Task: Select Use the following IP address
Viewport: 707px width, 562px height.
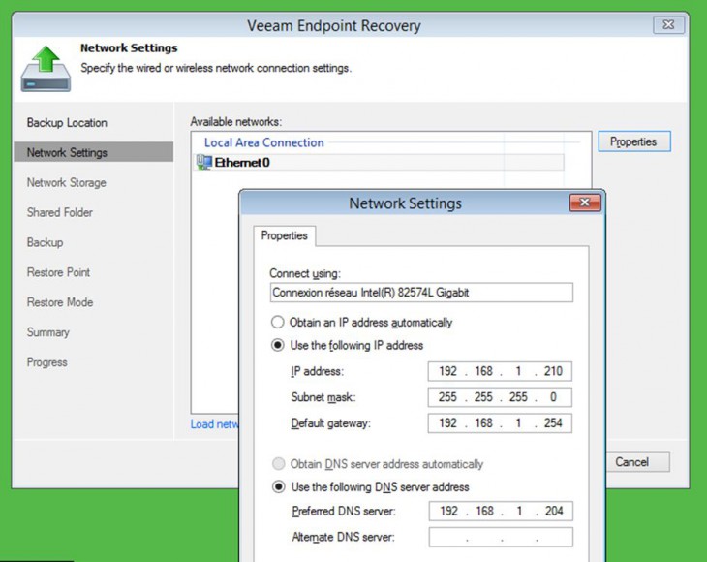Action: [278, 346]
